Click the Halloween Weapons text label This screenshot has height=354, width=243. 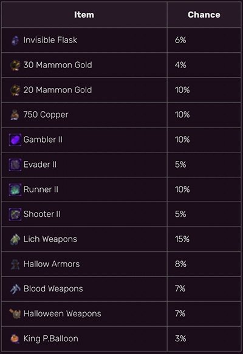coord(63,313)
